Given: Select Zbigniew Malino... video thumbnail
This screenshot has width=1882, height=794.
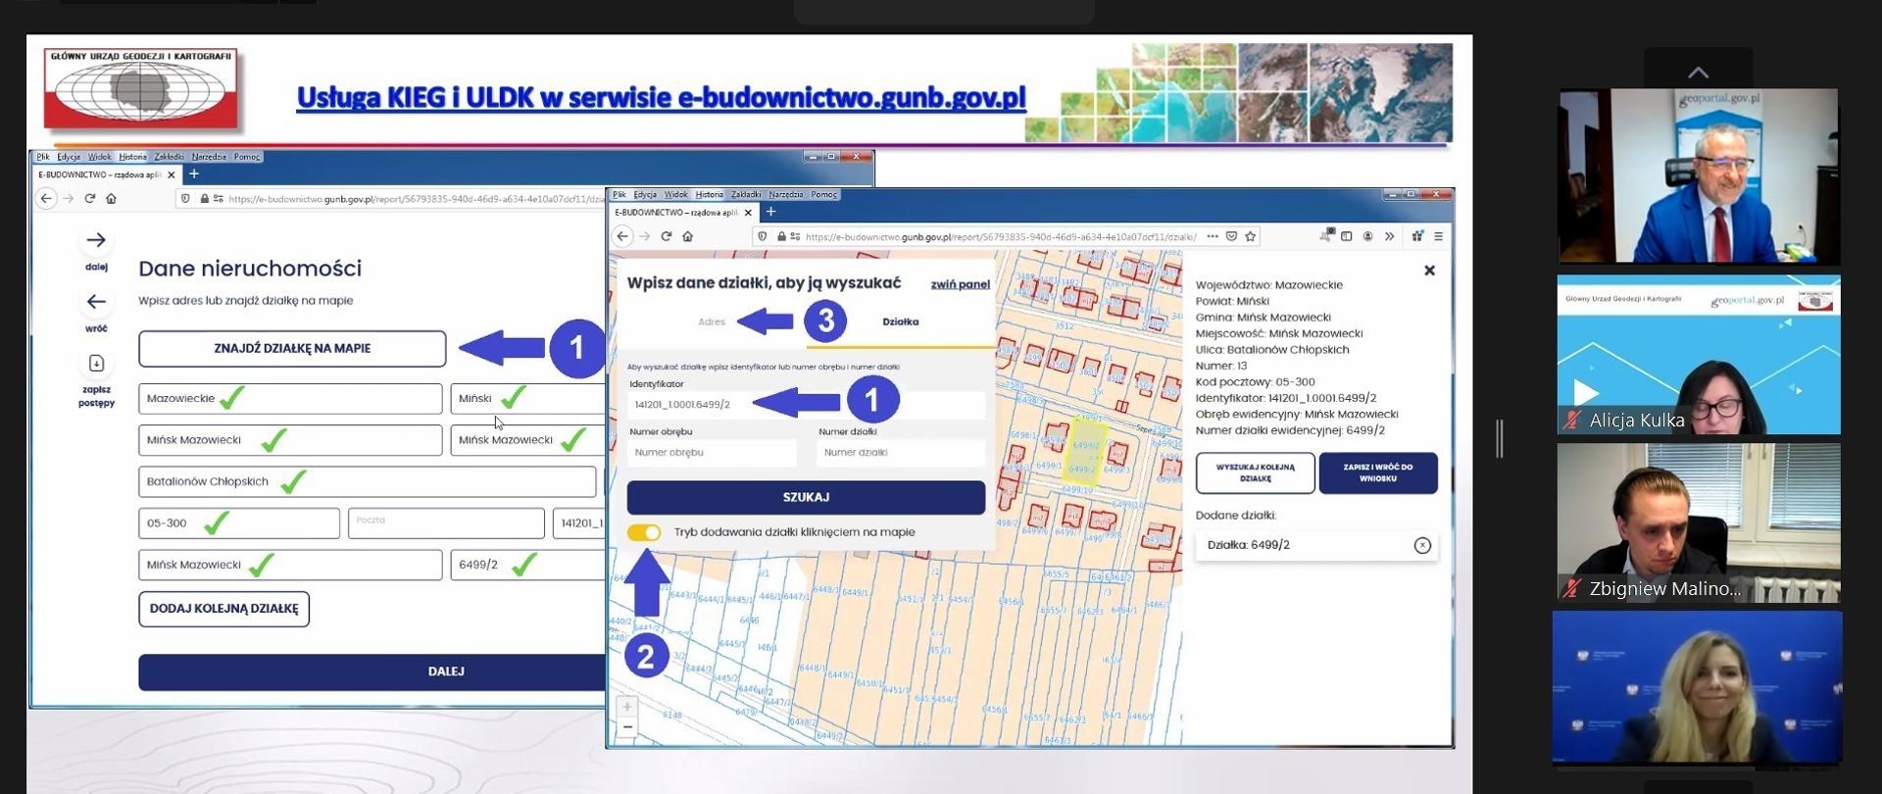Looking at the screenshot, I should click(x=1699, y=522).
